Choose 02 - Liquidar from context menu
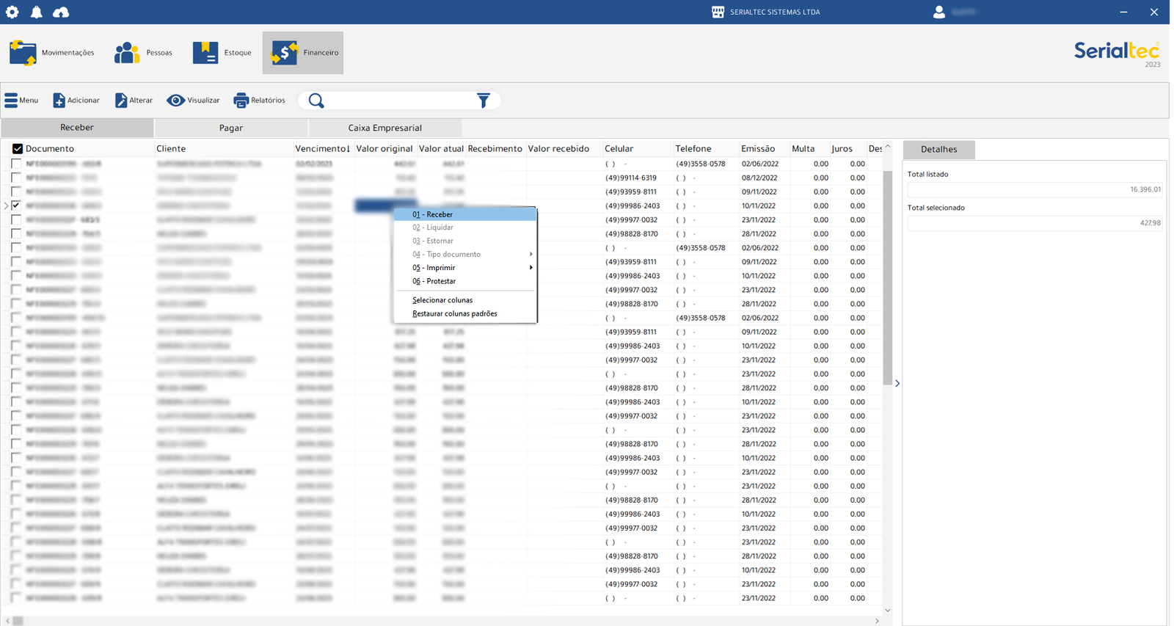Viewport: 1174px width, 626px height. coord(465,228)
